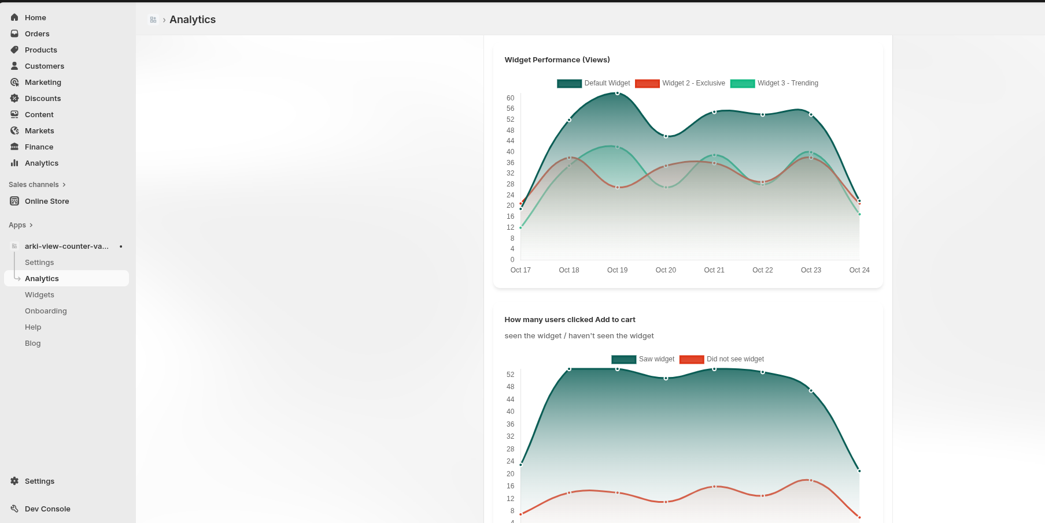Screen dimensions: 1045x523
Task: Click the Dev Console icon
Action: tap(14, 509)
